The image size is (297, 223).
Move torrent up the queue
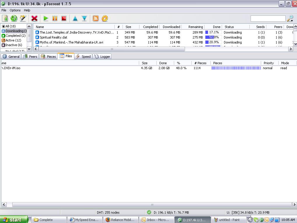(x=75, y=18)
